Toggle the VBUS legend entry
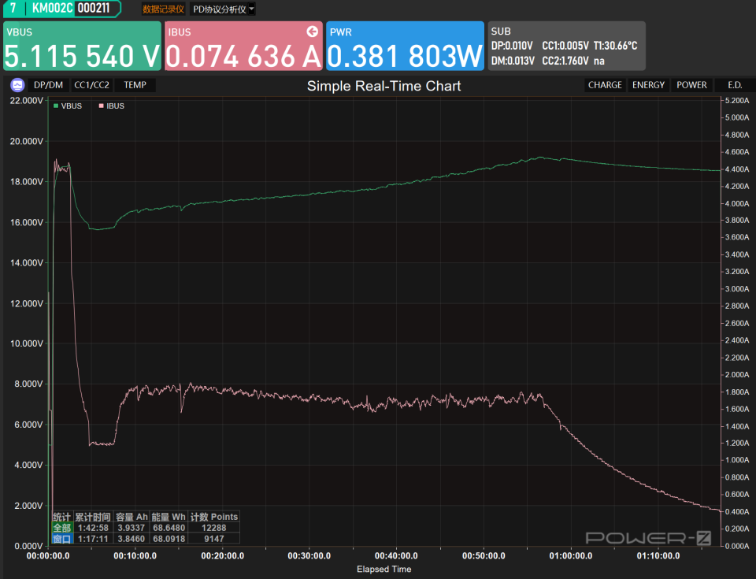Screen dimensions: 756x579 (68, 106)
